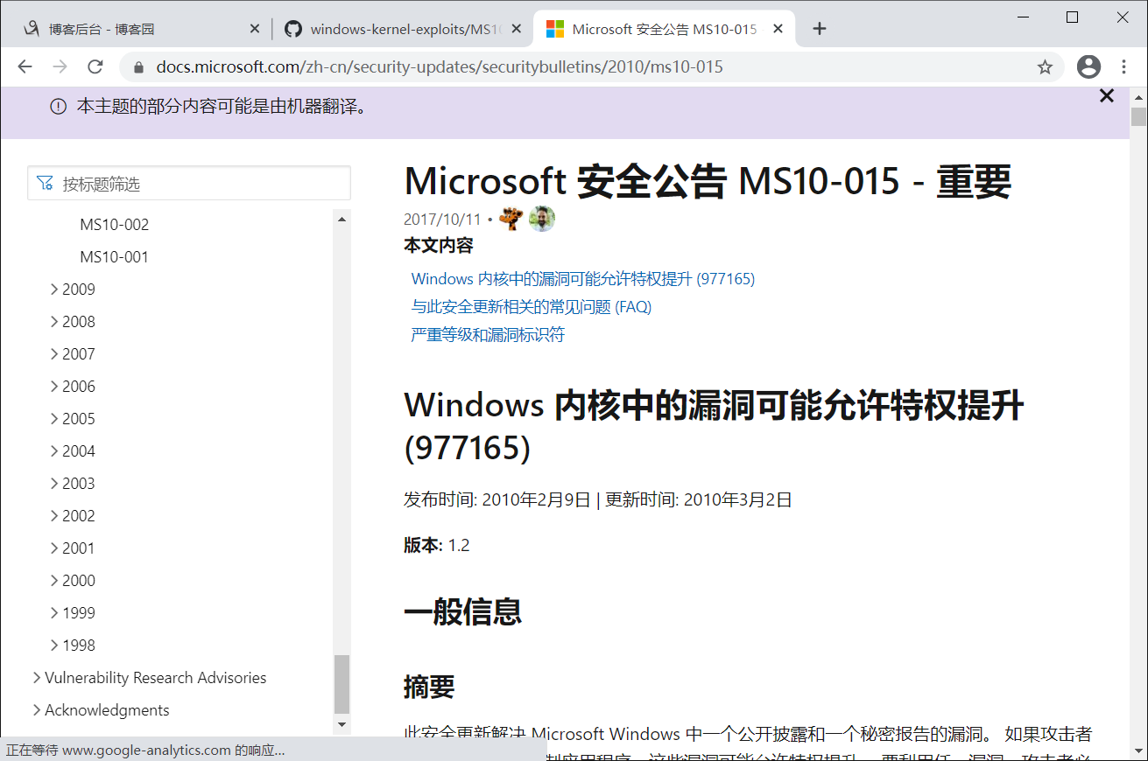
Task: Open the Chrome profile avatar
Action: tap(1088, 66)
